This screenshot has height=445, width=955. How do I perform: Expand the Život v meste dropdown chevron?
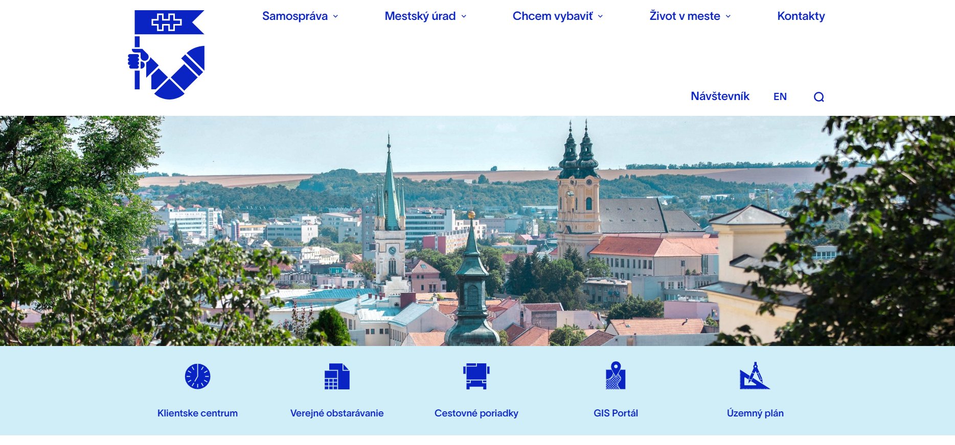[728, 16]
